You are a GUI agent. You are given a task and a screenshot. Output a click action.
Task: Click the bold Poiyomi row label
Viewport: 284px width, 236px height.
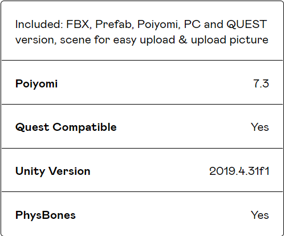(36, 83)
